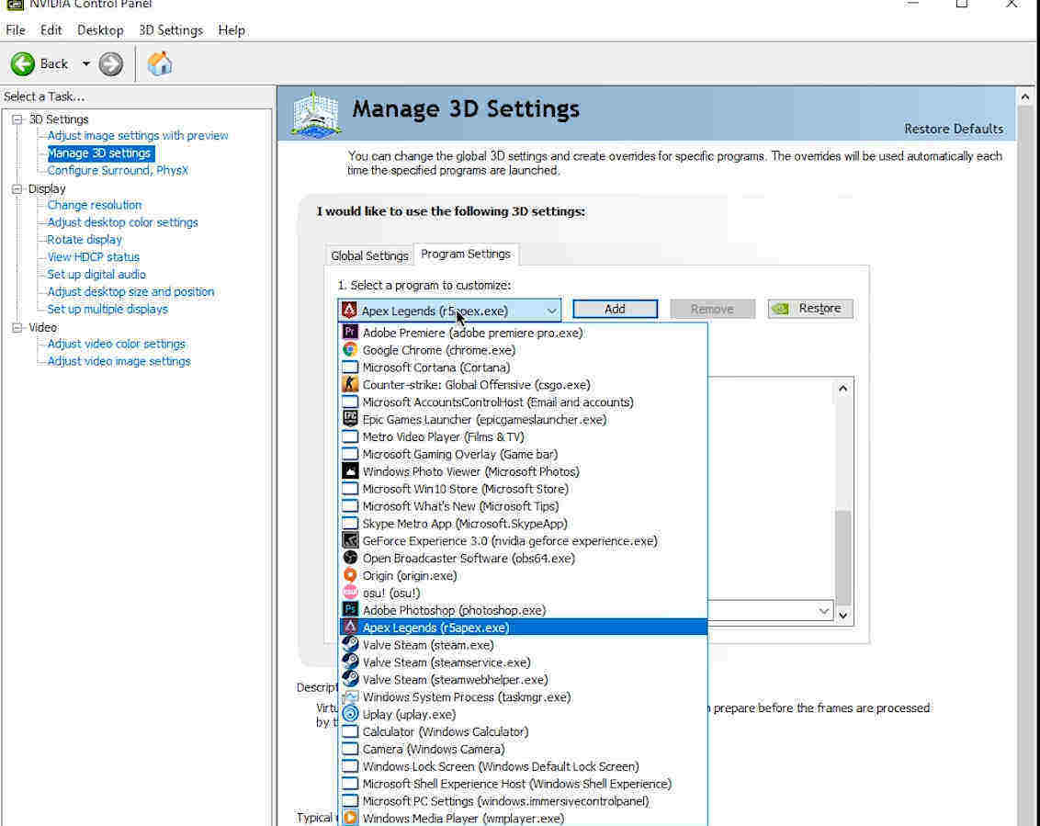This screenshot has height=826, width=1040.
Task: Collapse the Video tree node
Action: pos(17,328)
